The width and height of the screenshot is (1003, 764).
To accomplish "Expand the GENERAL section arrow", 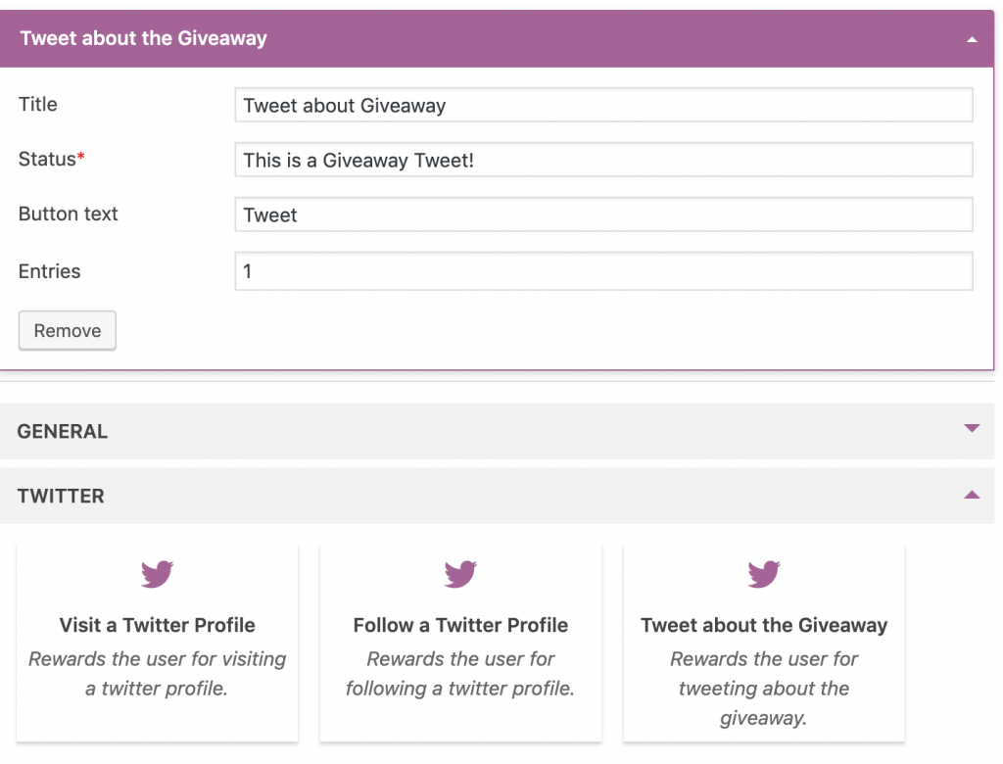I will (x=972, y=428).
